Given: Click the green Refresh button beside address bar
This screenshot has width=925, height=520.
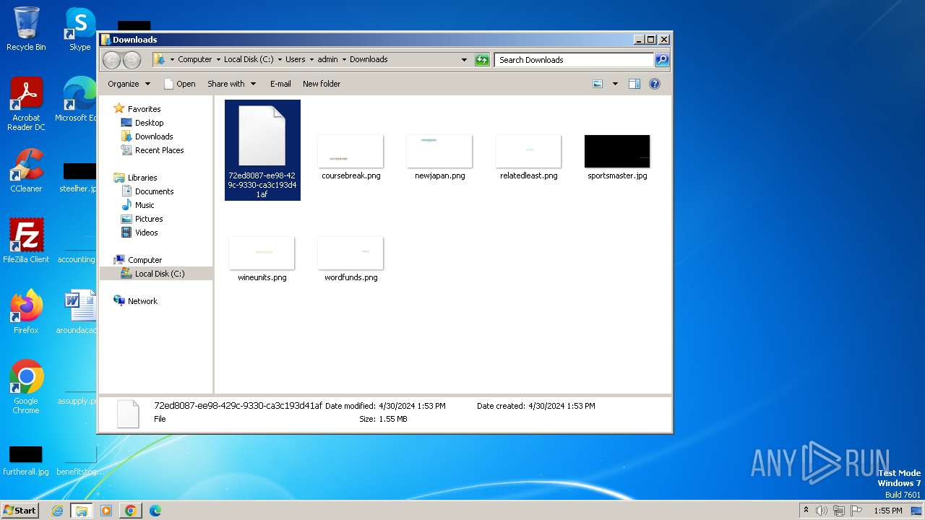Looking at the screenshot, I should tap(482, 60).
